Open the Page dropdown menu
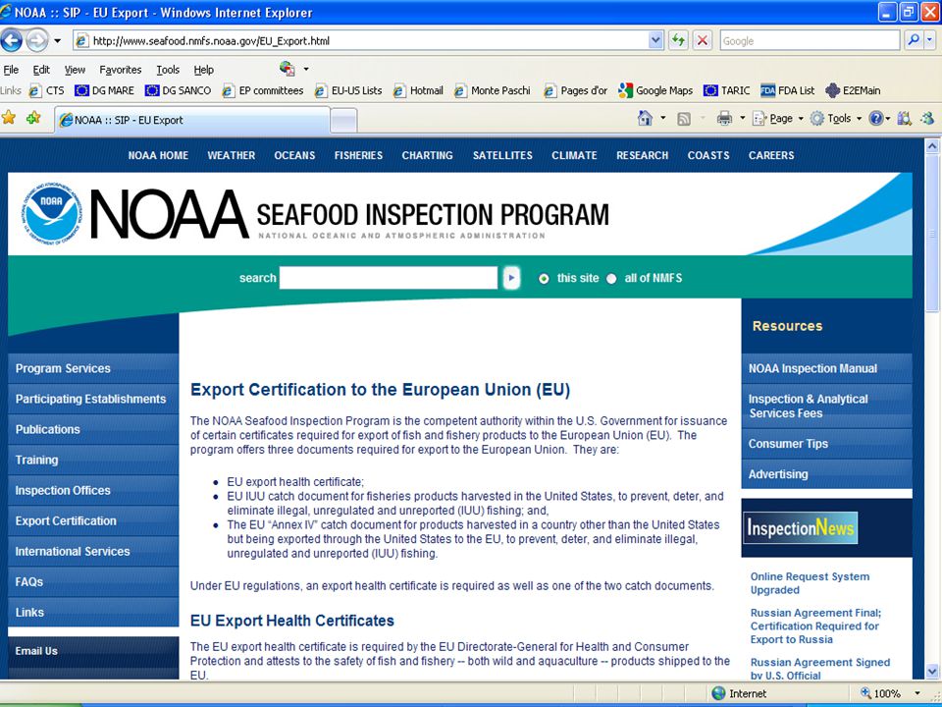The image size is (942, 707). pos(778,119)
